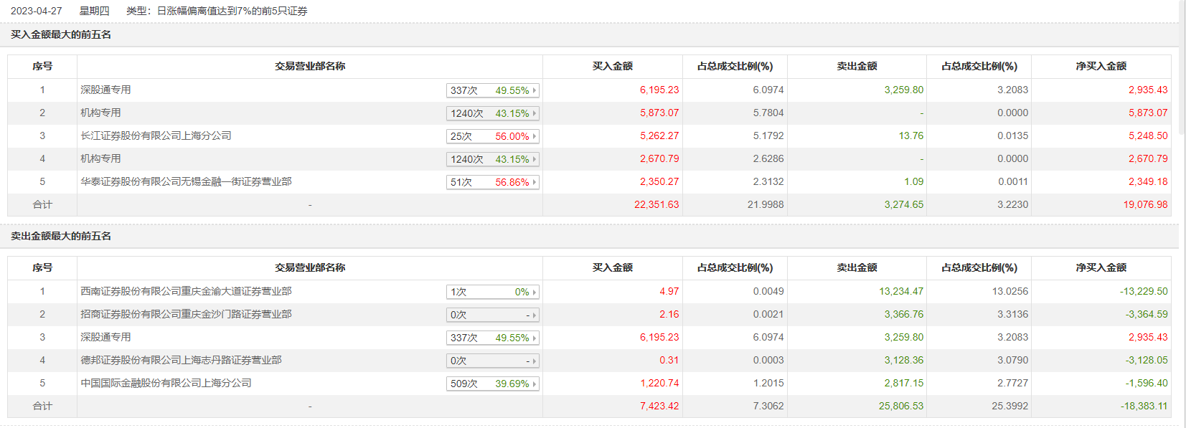Open 华泰证券无锡金融一街证券营业部 link

click(x=186, y=181)
